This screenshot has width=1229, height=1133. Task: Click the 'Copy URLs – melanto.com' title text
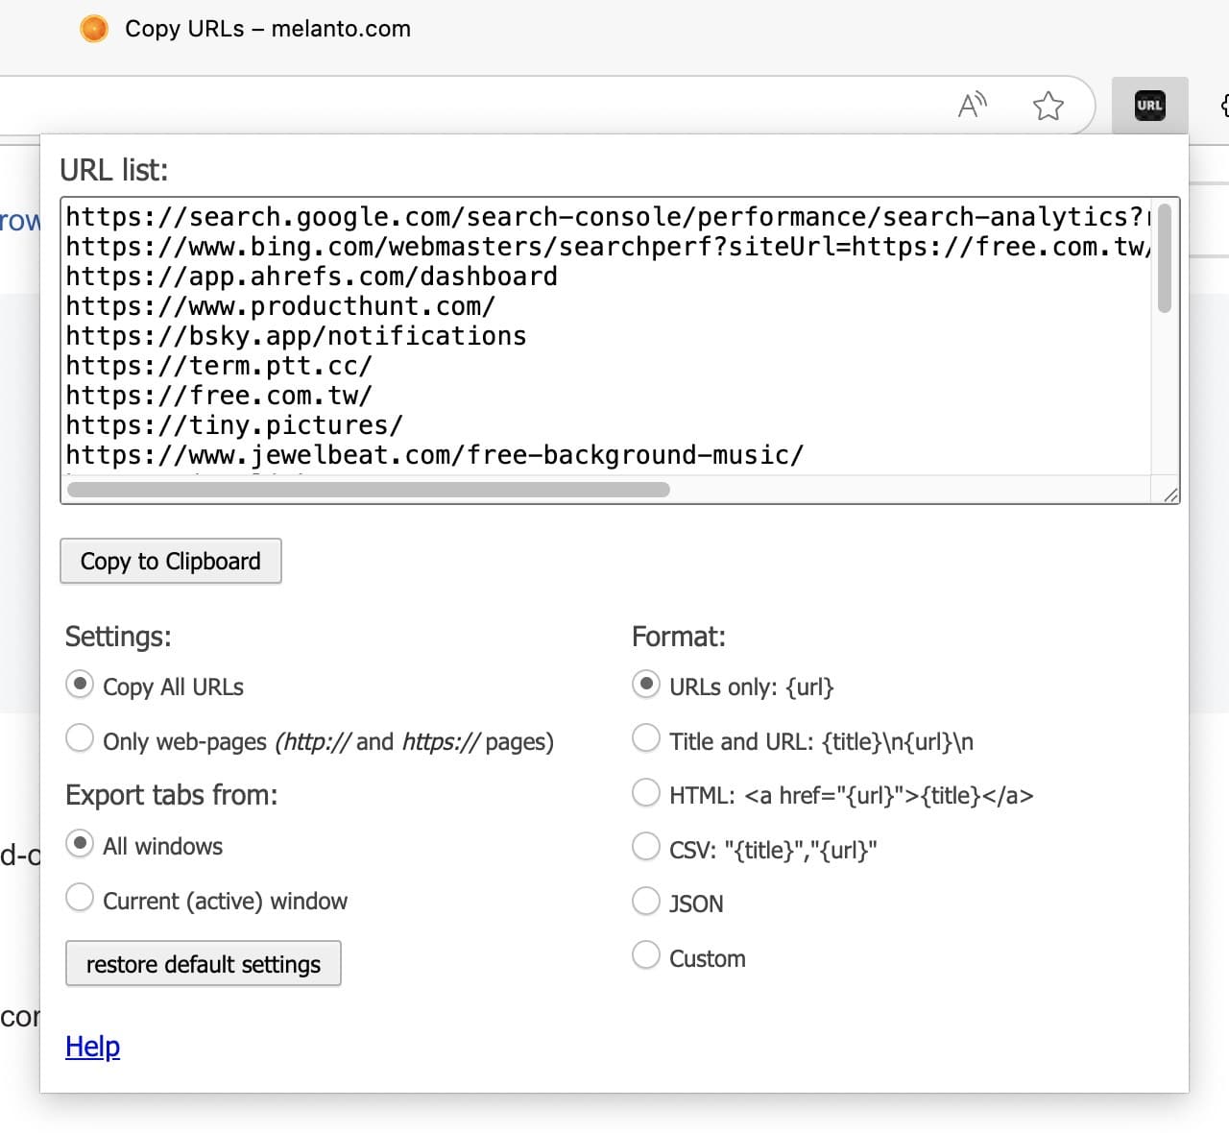(268, 29)
